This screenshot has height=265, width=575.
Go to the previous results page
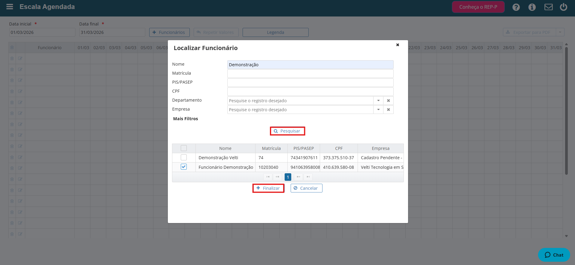point(277,177)
